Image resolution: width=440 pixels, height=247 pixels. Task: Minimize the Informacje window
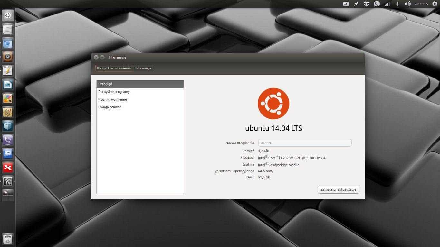click(102, 57)
